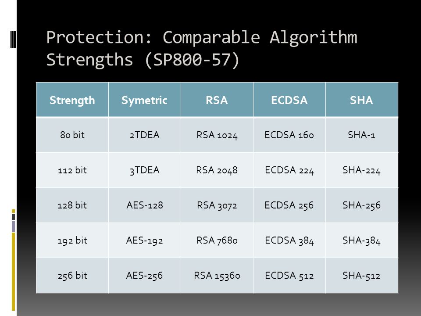Screen dimensions: 421x316
Task: Click the lavender block on left edge
Action: coord(14,226)
